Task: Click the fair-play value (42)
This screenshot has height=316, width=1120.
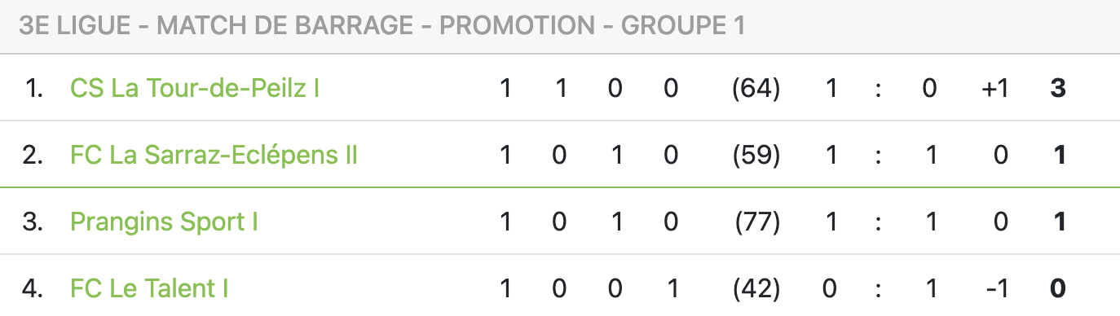Action: click(x=756, y=288)
